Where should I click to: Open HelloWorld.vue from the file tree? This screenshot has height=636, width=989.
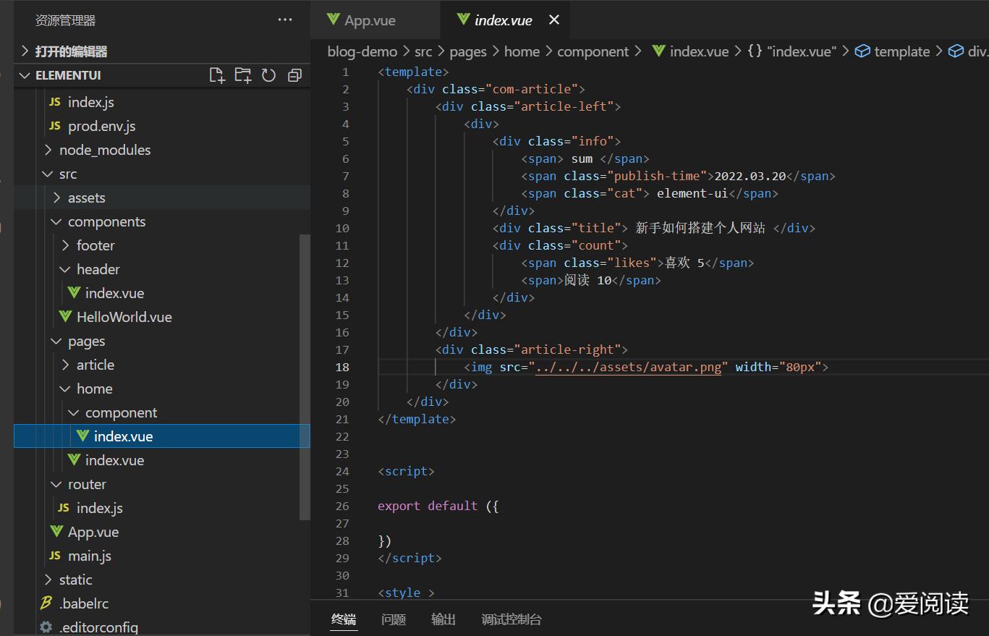[x=124, y=317]
